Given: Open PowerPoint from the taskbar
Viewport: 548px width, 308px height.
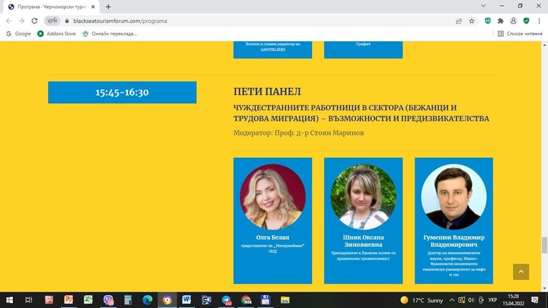Looking at the screenshot, I should pos(69,300).
